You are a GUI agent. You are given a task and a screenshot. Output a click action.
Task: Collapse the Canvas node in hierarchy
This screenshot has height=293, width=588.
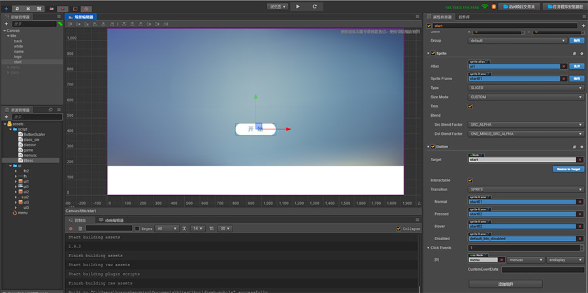[x=4, y=31]
